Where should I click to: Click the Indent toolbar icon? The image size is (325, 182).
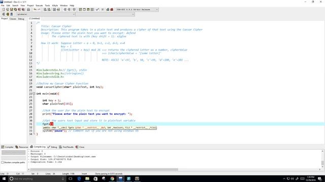(65, 10)
